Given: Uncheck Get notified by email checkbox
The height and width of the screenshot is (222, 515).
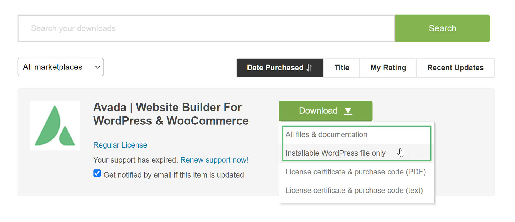Looking at the screenshot, I should [x=97, y=173].
